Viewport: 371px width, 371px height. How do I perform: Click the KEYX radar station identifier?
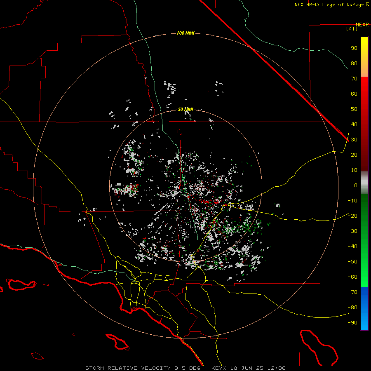219,368
